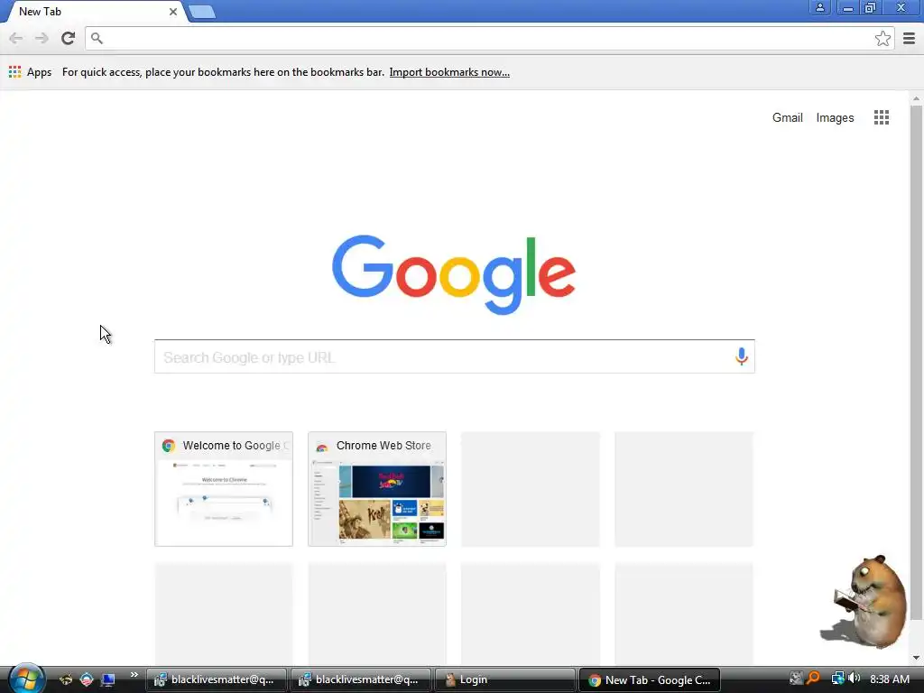
Task: Open the Chrome Web Store thumbnail
Action: coord(377,489)
